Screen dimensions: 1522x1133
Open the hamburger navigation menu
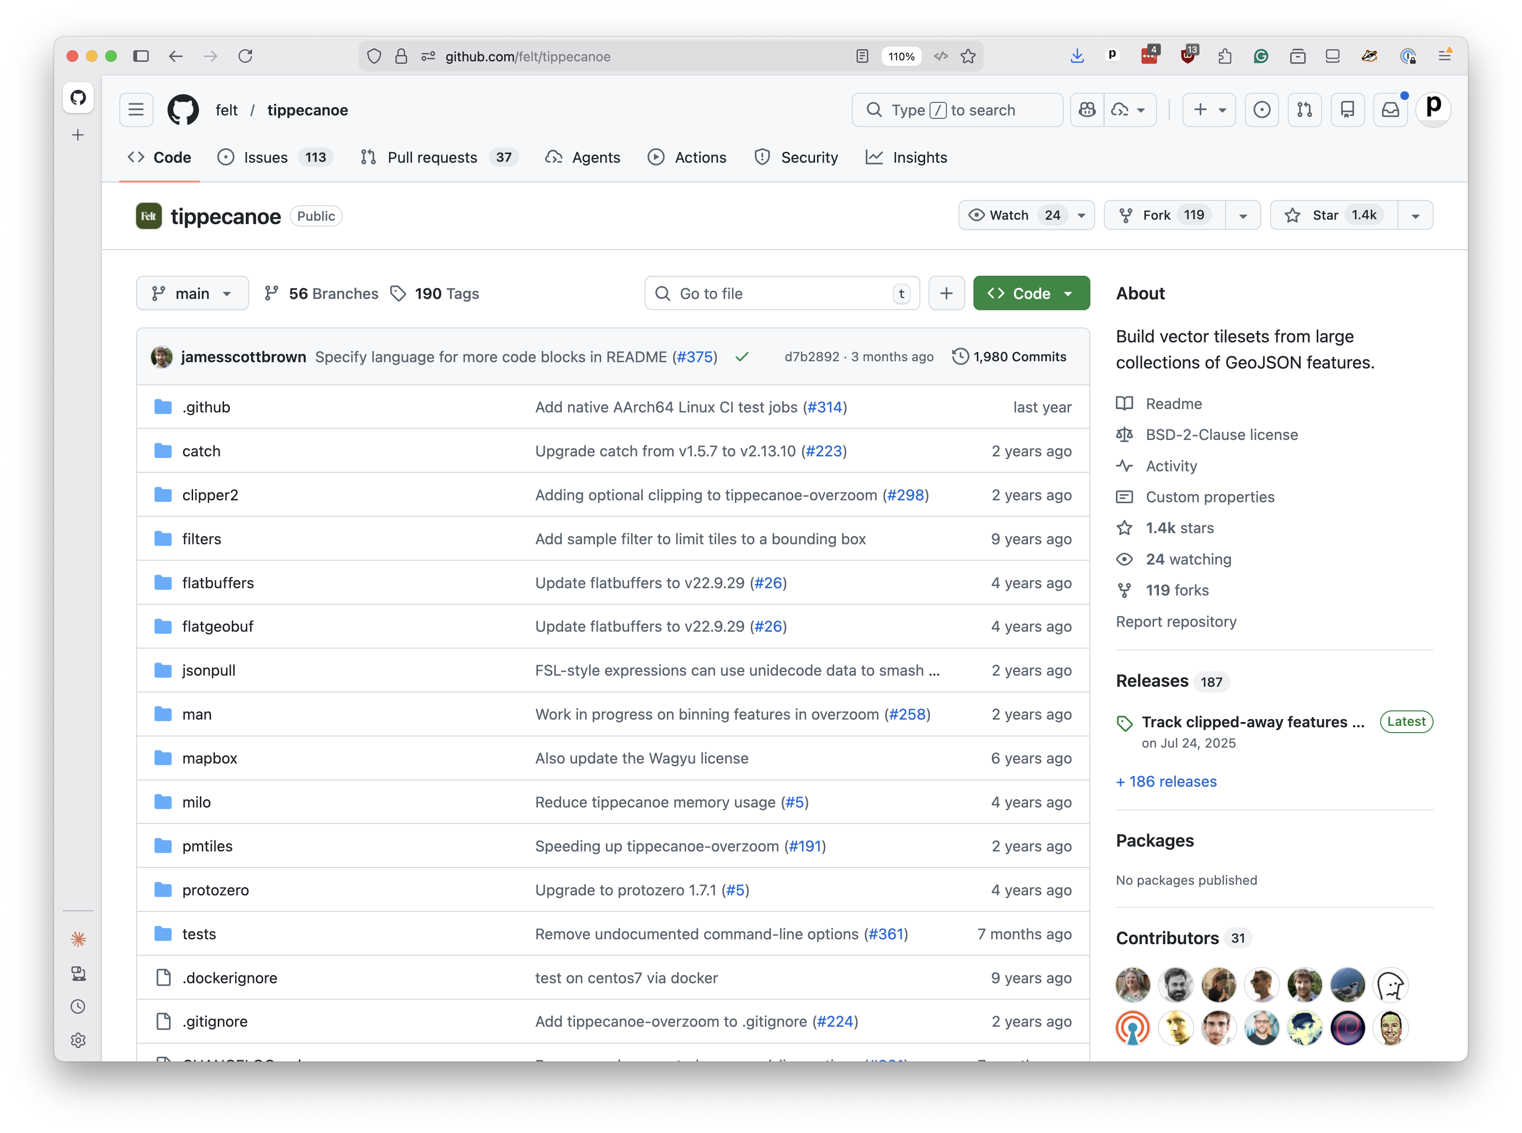coord(136,110)
